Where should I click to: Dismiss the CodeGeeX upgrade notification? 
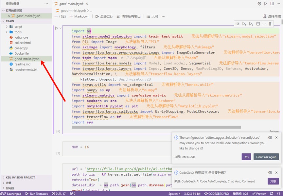(276, 172)
